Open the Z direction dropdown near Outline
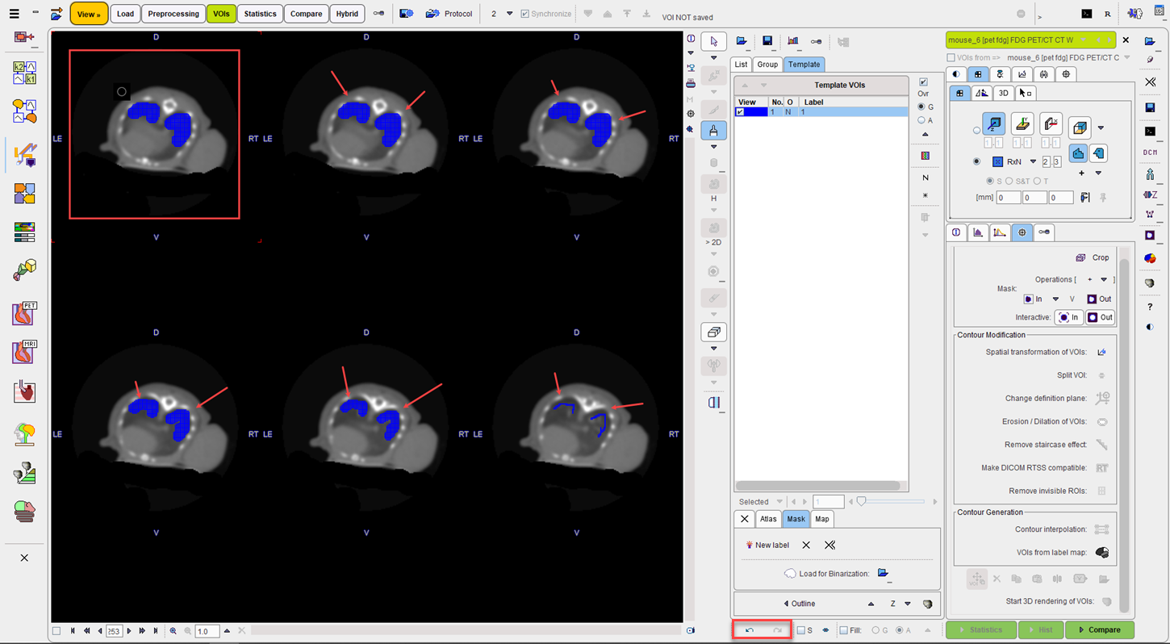The width and height of the screenshot is (1170, 644). click(x=908, y=604)
